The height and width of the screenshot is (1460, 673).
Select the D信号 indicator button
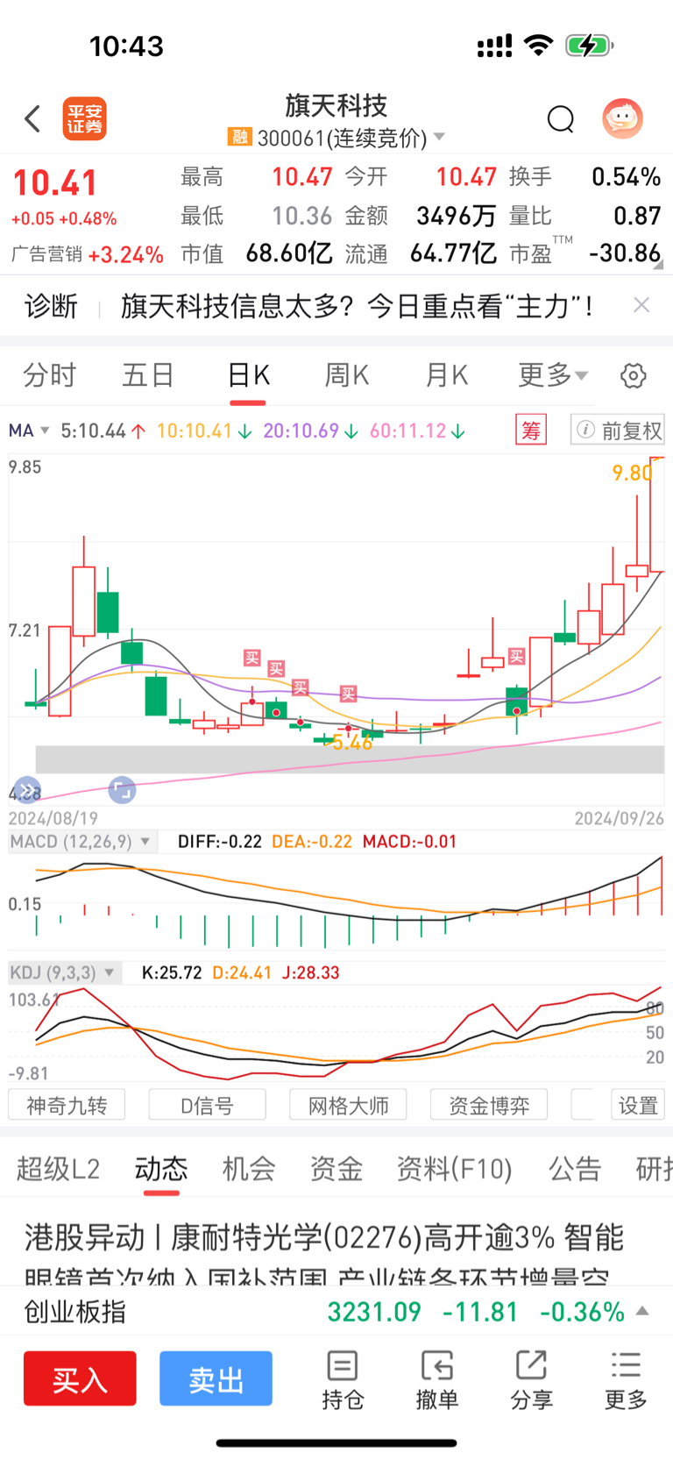pyautogui.click(x=208, y=1105)
